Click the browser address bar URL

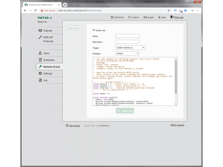click(x=80, y=11)
